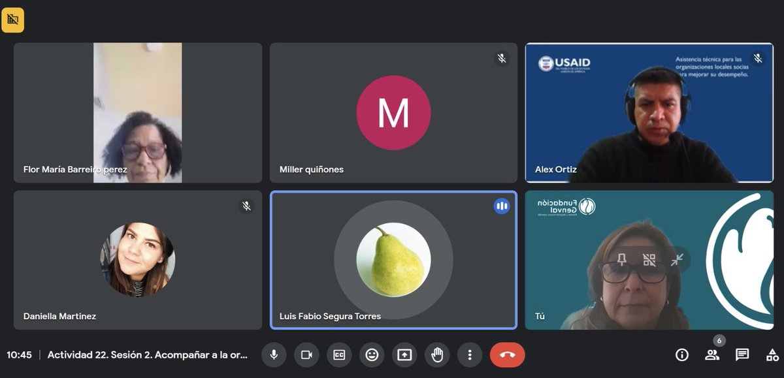
Task: Toggle the microphone button
Action: (x=274, y=354)
